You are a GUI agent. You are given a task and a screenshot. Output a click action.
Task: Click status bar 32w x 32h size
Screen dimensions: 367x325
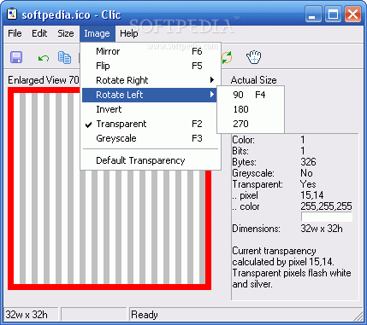(x=27, y=315)
